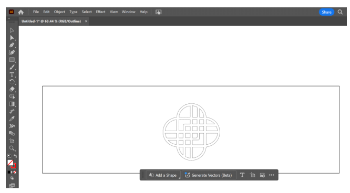Click the icon left of the three dots
350x193 pixels.
click(x=262, y=175)
